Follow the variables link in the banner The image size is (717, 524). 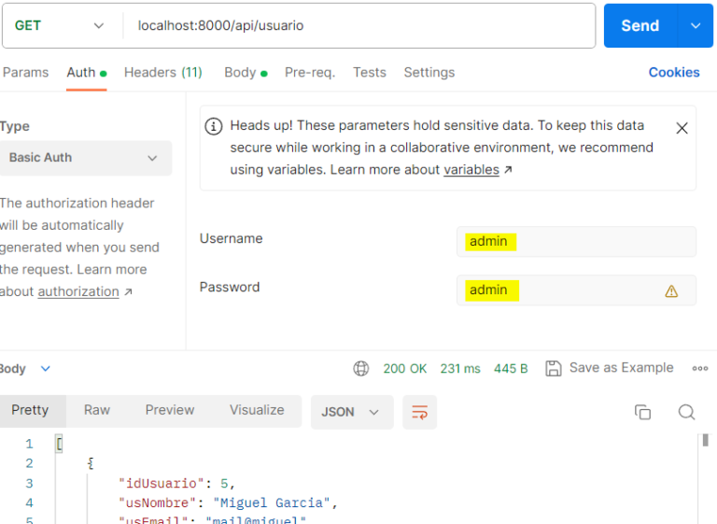[471, 170]
